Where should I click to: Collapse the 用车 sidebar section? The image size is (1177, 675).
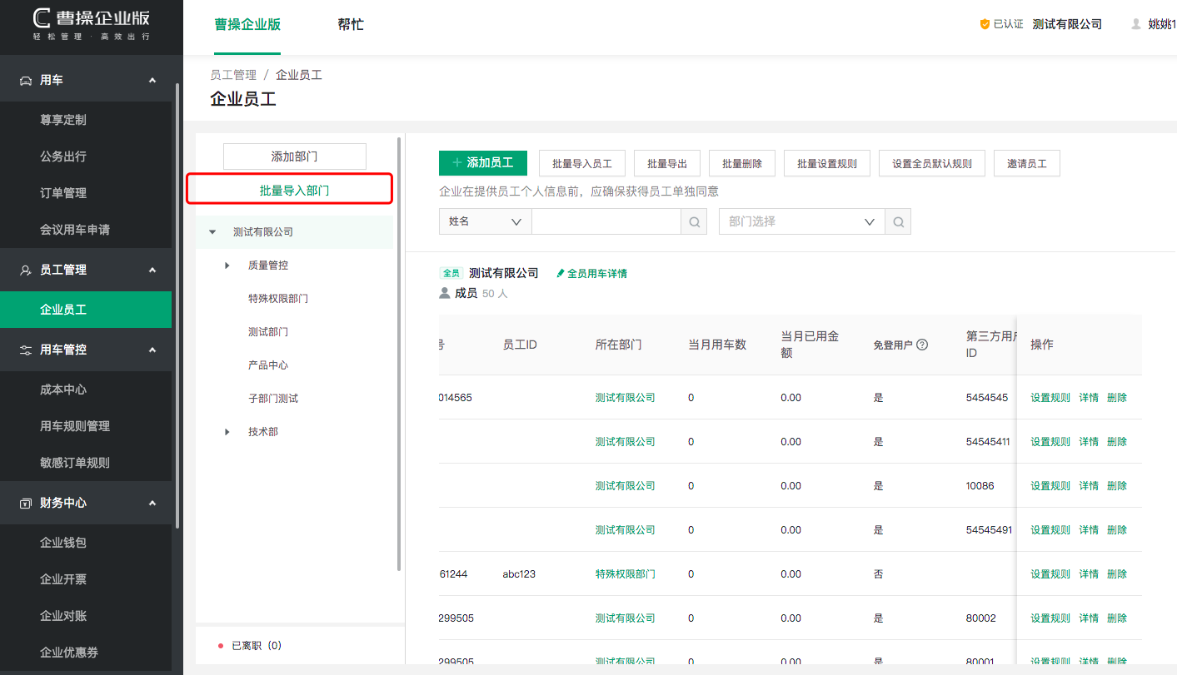pos(152,80)
